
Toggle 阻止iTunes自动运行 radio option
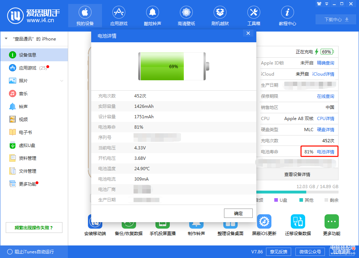[10, 252]
